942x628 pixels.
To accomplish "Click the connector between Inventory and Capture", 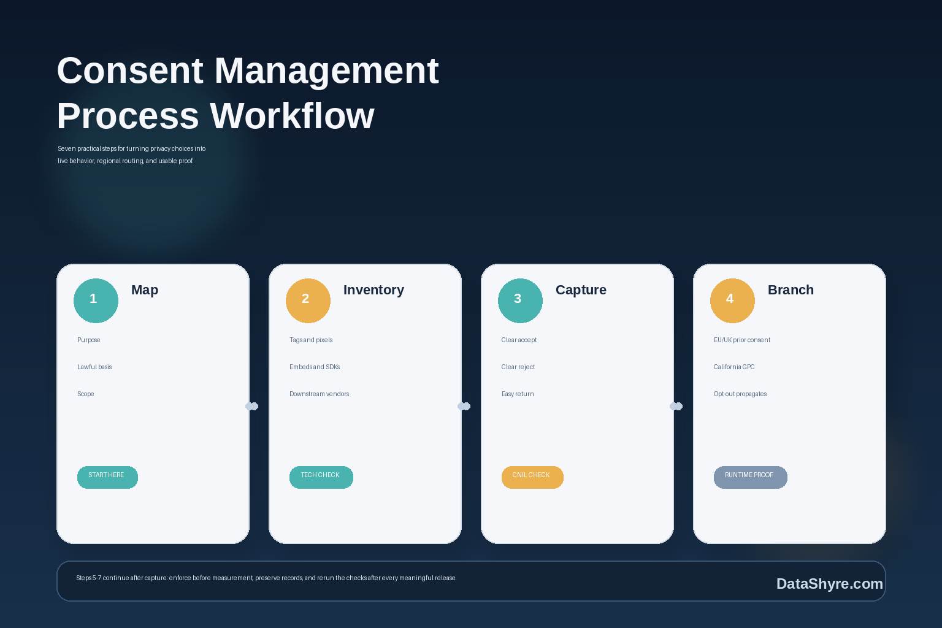I will 464,406.
